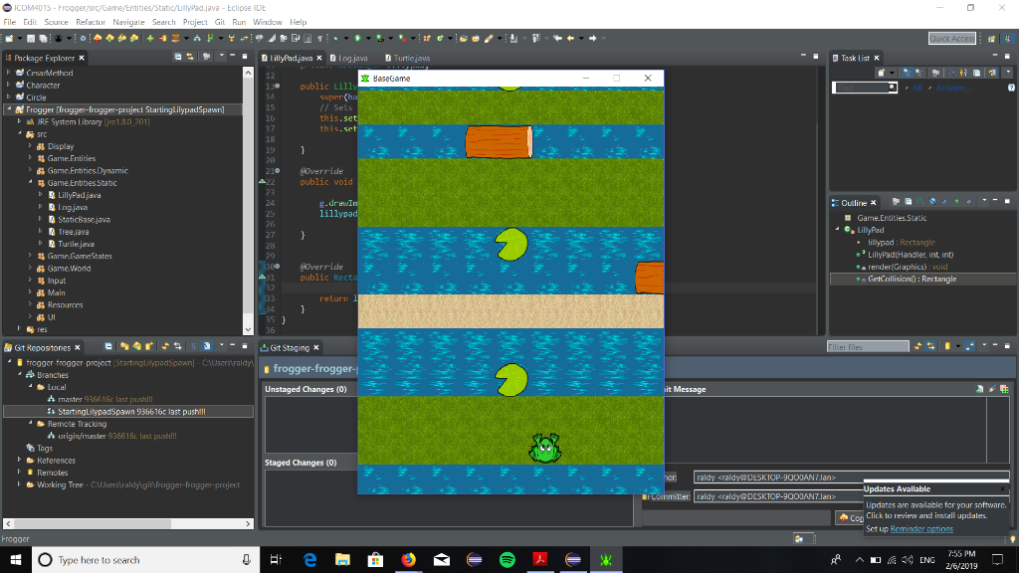
Task: Click the Save All icon in the toolbar
Action: (43, 39)
